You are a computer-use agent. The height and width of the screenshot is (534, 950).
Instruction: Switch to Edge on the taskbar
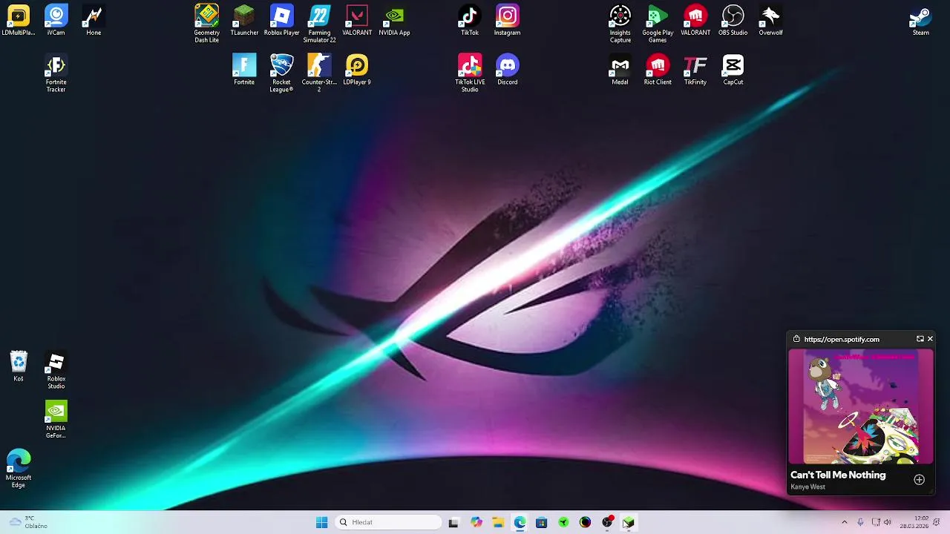(x=520, y=522)
